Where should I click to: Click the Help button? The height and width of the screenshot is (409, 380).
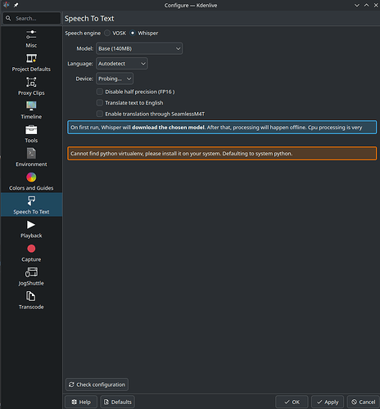(x=81, y=402)
